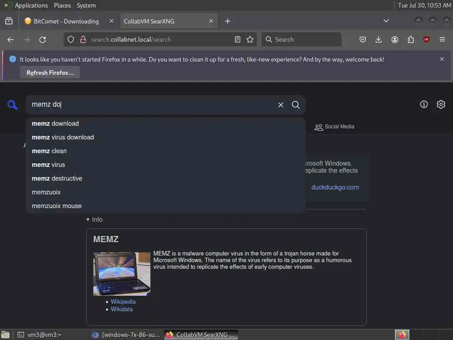Open uBlock Origin extension icon
The height and width of the screenshot is (340, 453).
tap(426, 39)
